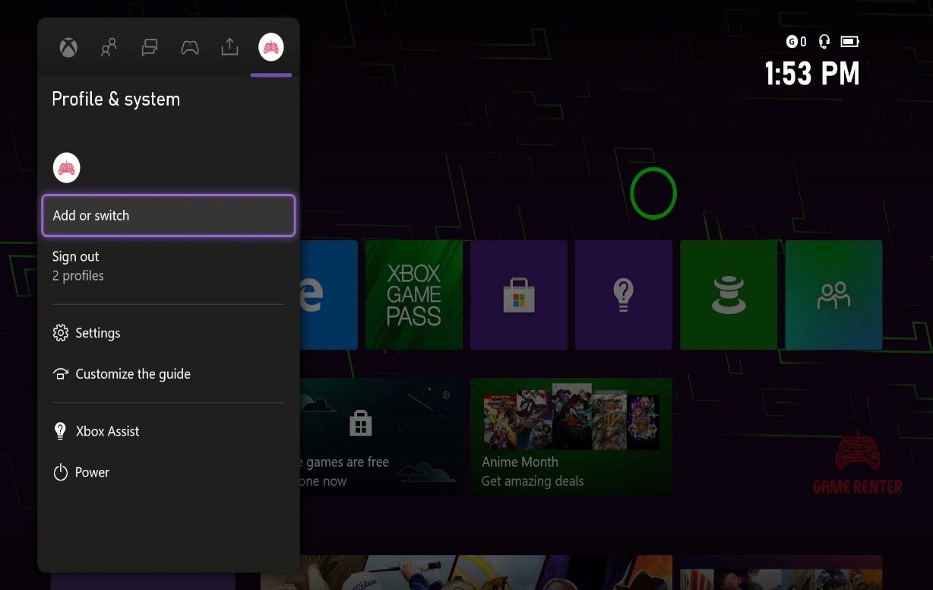Click the 1:53 PM clock
This screenshot has height=590, width=933.
(811, 74)
